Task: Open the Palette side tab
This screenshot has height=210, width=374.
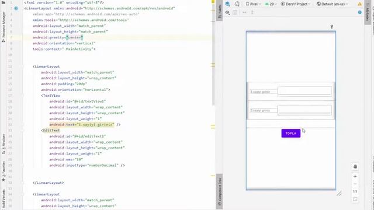Action: [220, 11]
